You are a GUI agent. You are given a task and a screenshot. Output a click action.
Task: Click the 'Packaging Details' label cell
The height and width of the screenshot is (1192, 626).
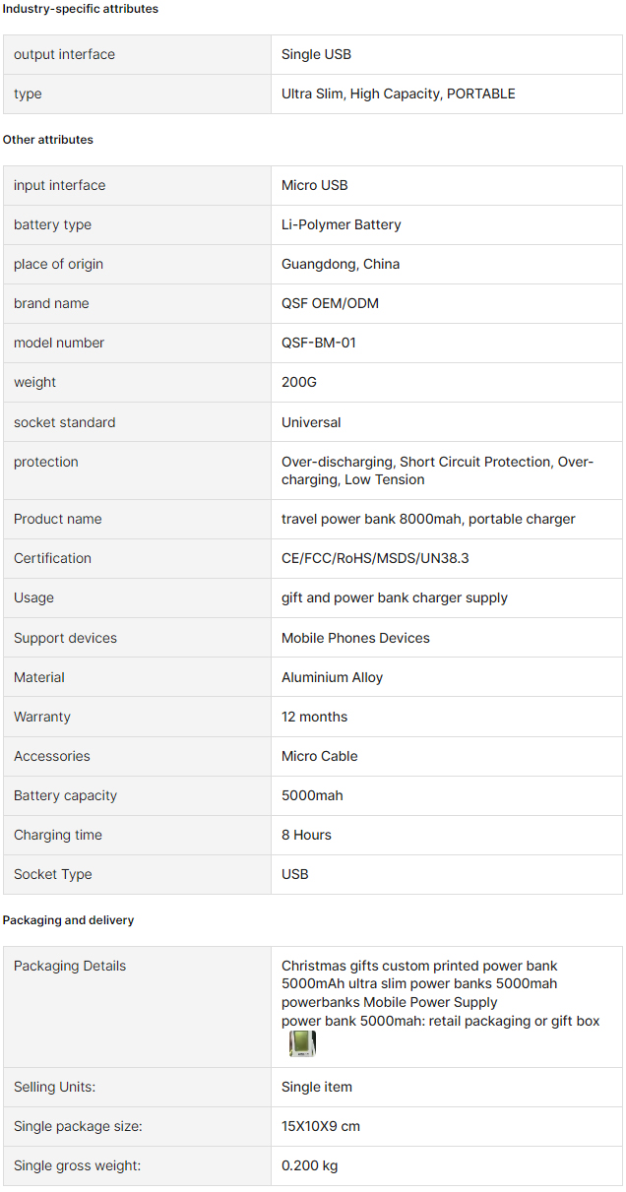[138, 1007]
